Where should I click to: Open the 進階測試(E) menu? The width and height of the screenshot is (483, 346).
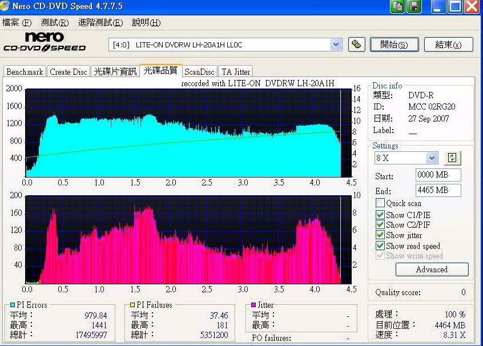tap(100, 22)
